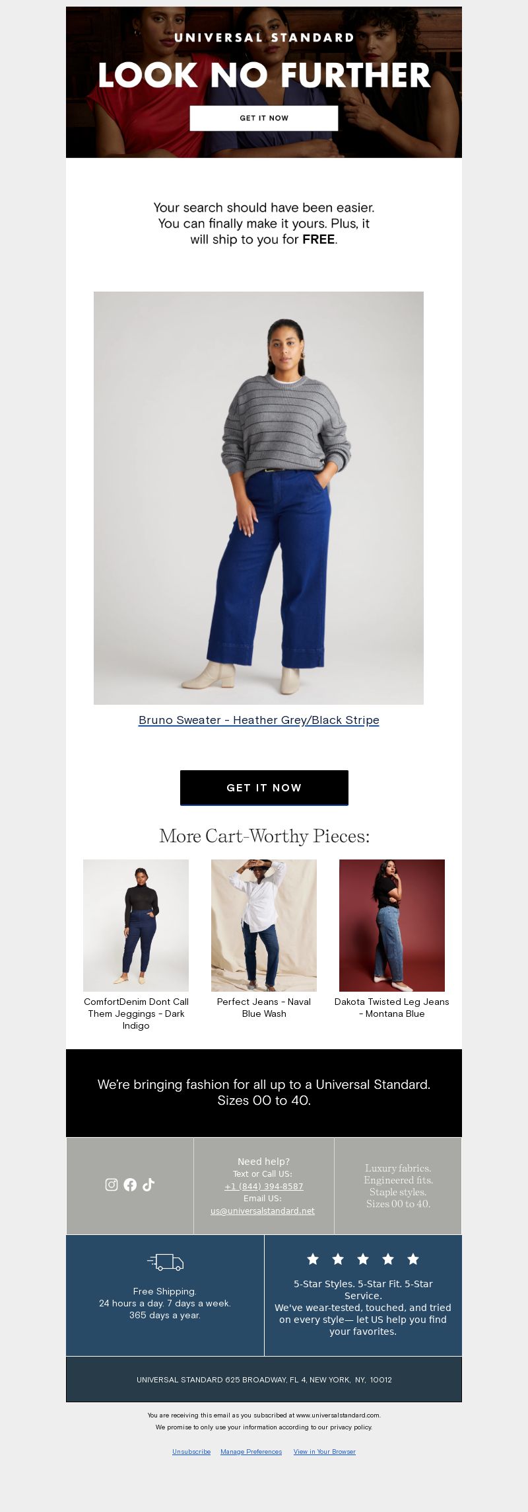Click the Universal Standard logo text

pos(264,38)
